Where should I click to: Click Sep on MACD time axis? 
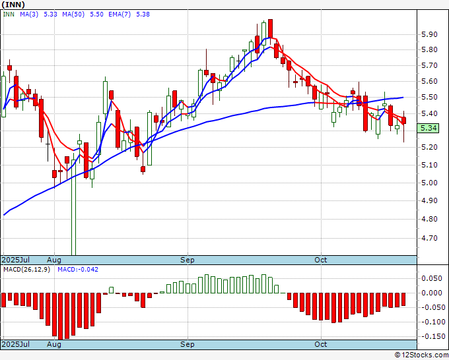(x=188, y=344)
